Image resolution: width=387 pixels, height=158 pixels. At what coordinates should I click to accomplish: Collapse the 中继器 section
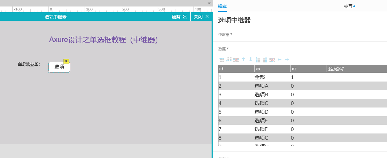tap(225, 35)
